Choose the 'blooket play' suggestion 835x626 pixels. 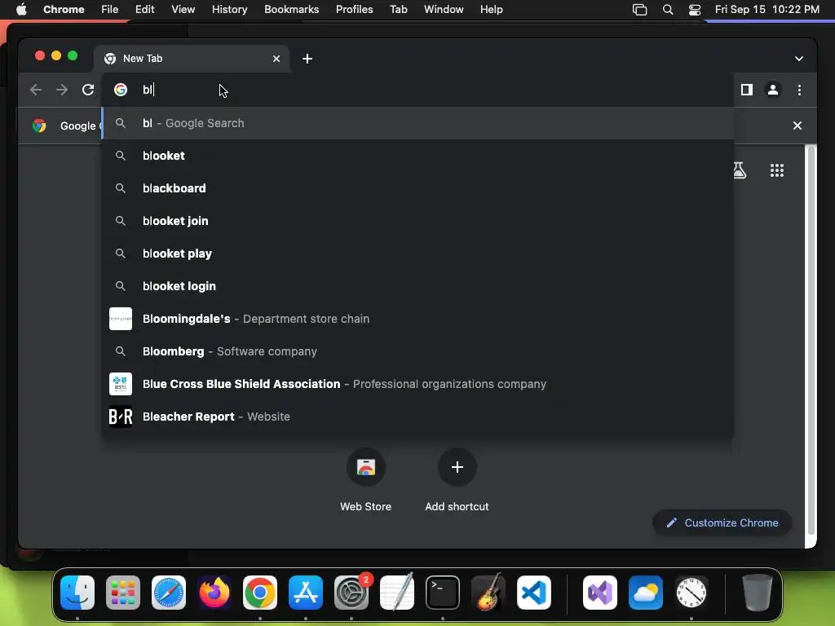[418, 253]
